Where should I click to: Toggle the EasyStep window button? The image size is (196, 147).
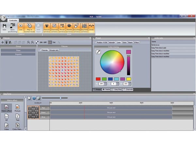[77, 28]
